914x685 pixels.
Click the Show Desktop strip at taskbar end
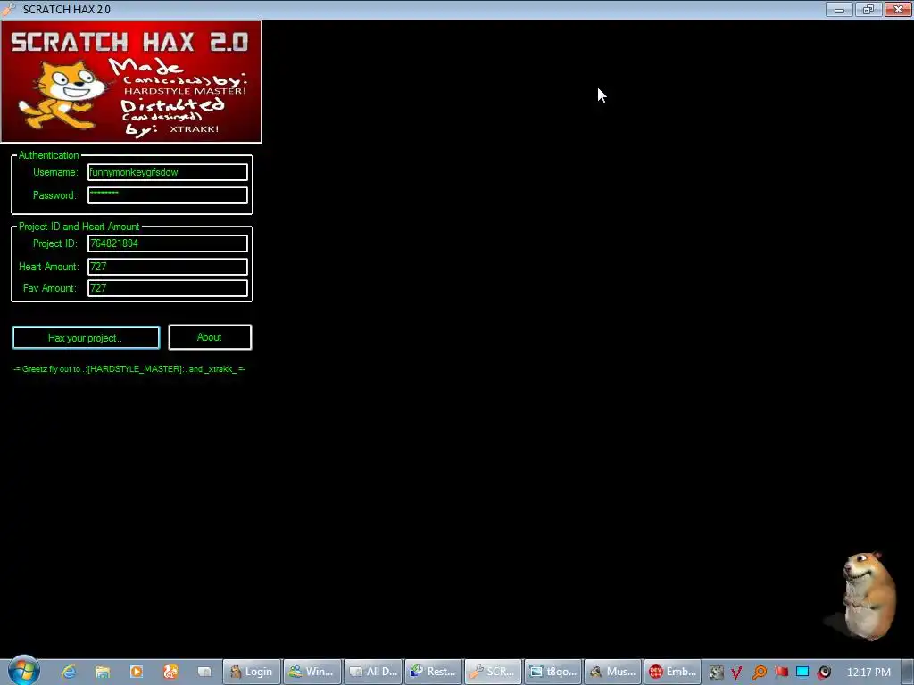[908, 672]
